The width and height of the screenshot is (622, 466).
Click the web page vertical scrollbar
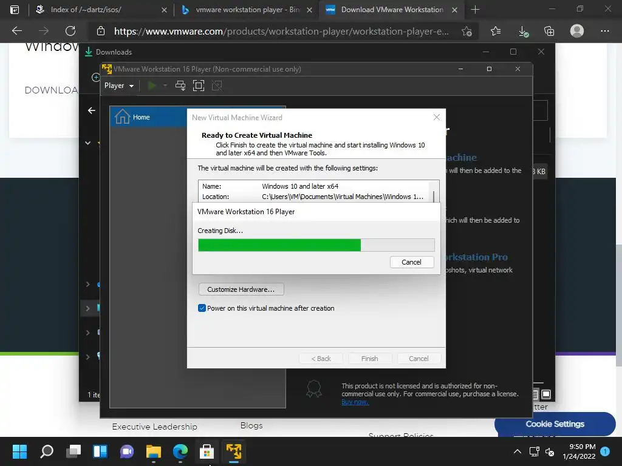point(619,305)
